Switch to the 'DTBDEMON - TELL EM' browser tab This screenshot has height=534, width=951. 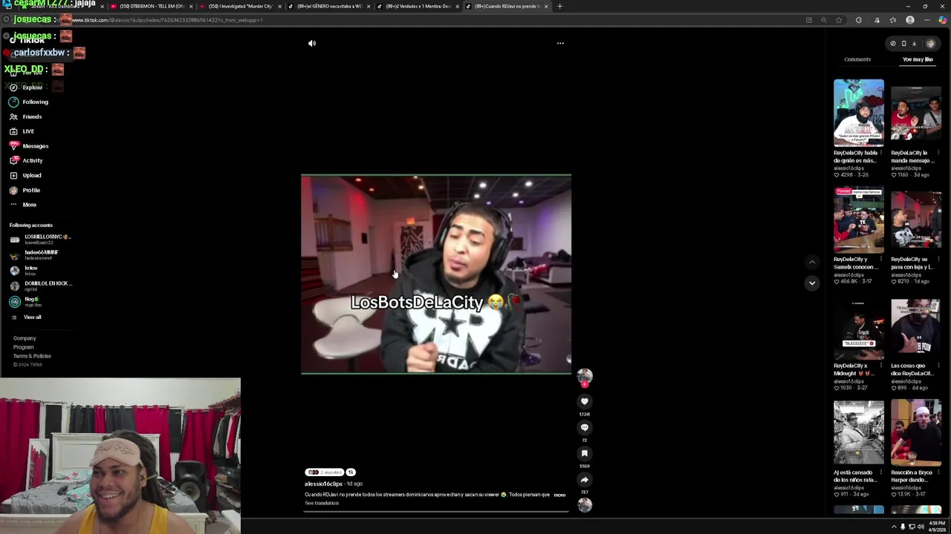tap(151, 6)
